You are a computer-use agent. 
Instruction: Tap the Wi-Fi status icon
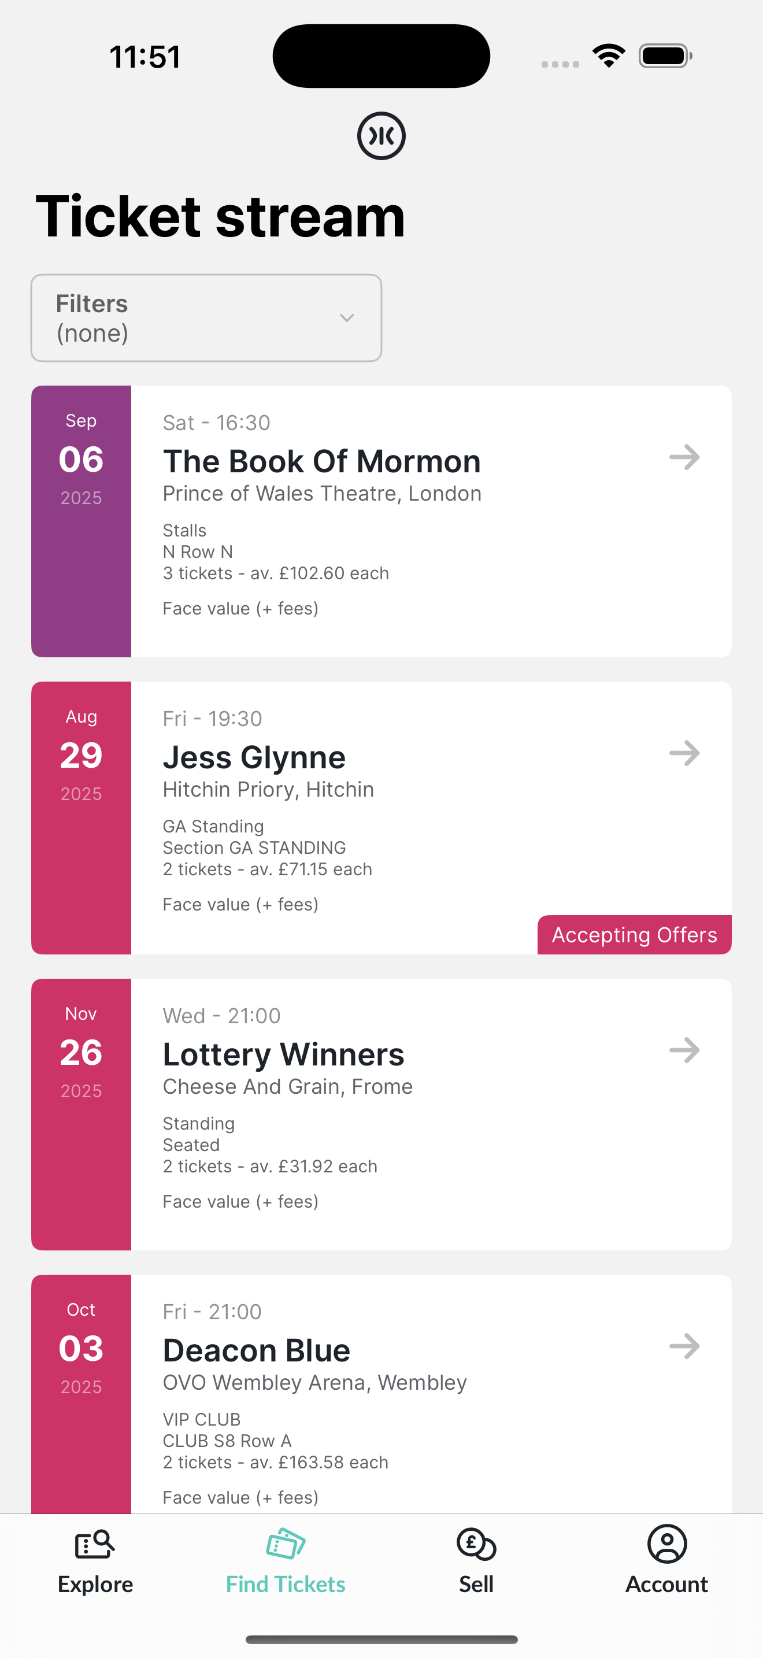(x=609, y=56)
